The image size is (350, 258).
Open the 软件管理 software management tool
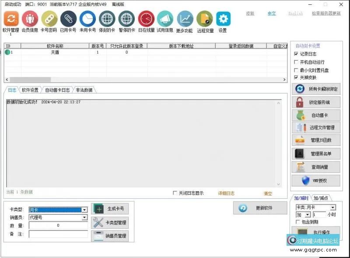coord(11,20)
